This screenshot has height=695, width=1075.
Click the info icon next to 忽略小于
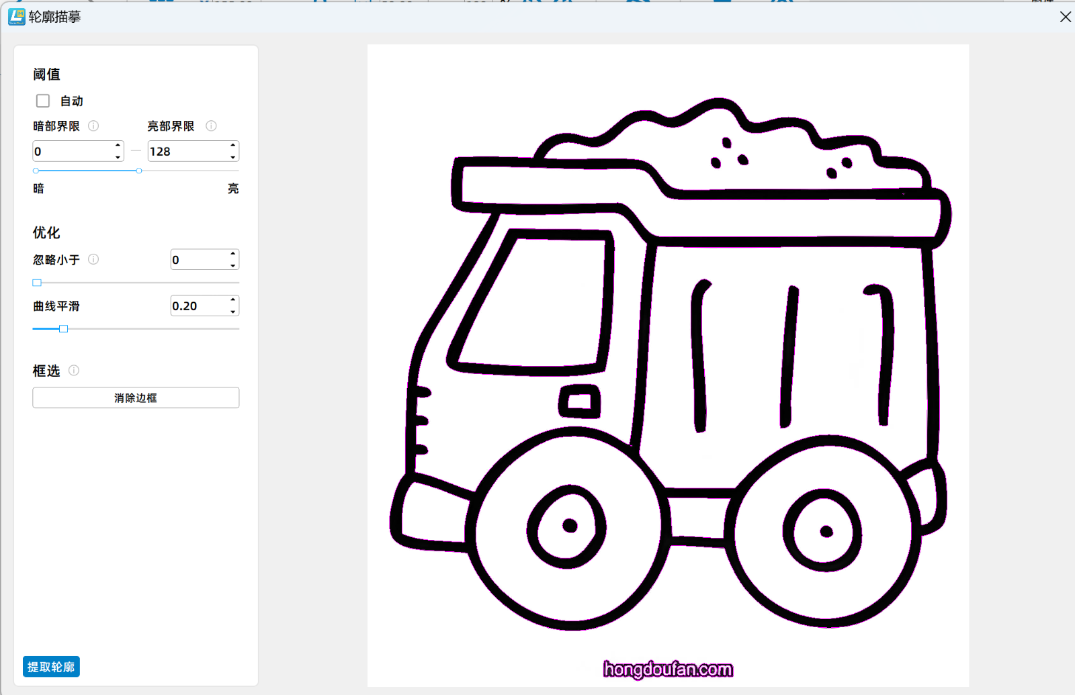93,259
